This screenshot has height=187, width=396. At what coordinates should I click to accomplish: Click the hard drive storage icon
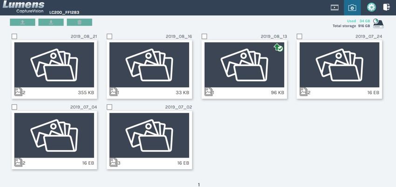tap(378, 23)
